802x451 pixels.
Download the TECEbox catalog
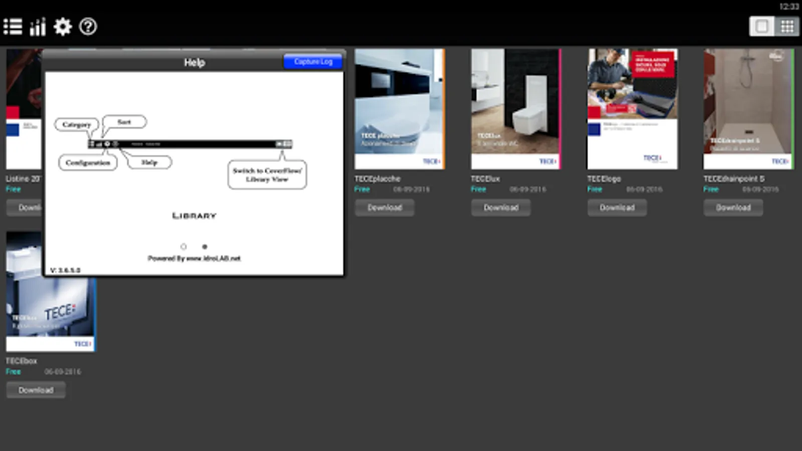click(36, 390)
